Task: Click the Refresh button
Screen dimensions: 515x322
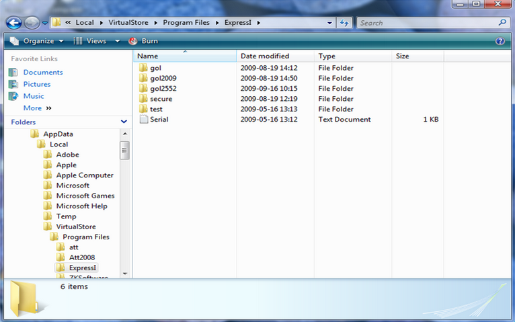Action: click(x=344, y=23)
